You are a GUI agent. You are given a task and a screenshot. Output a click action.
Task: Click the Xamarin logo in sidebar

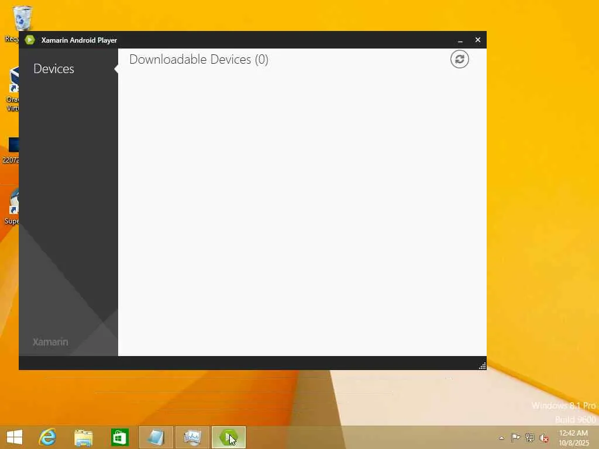(50, 341)
